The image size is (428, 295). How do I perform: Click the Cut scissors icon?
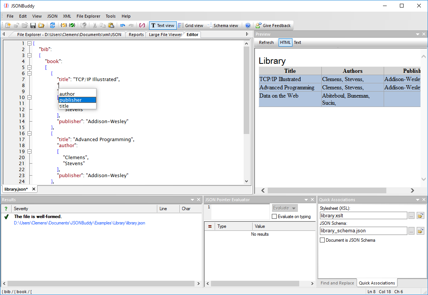[95, 26]
